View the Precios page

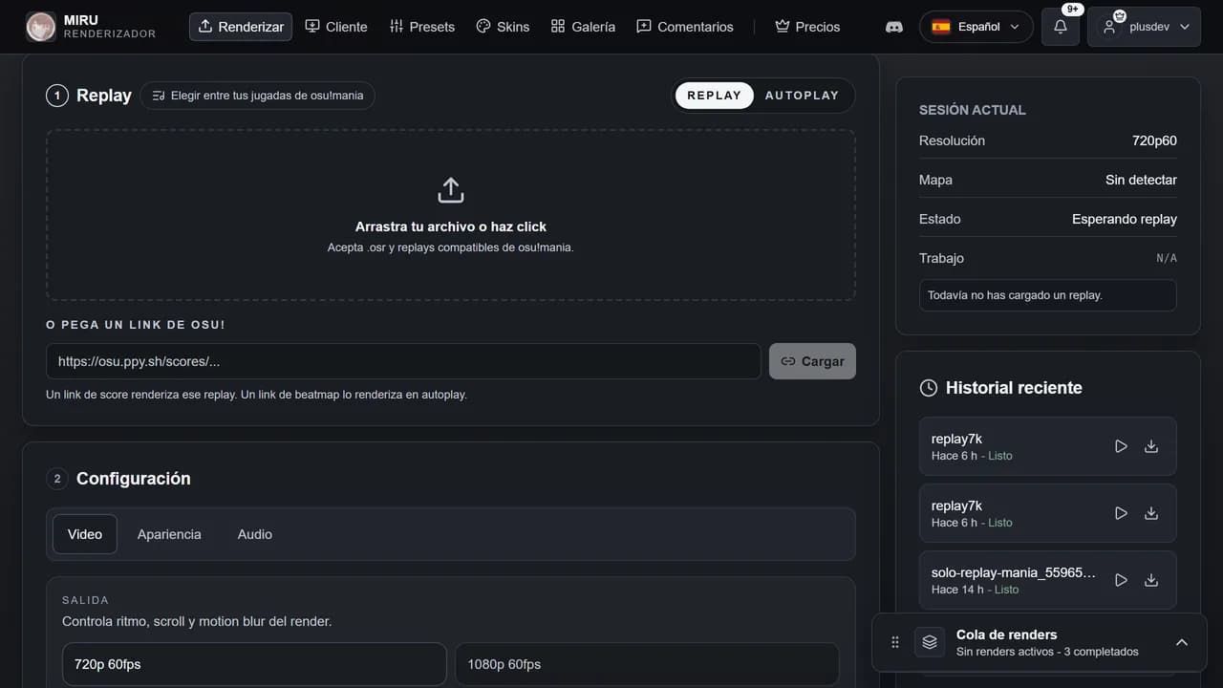pos(807,27)
